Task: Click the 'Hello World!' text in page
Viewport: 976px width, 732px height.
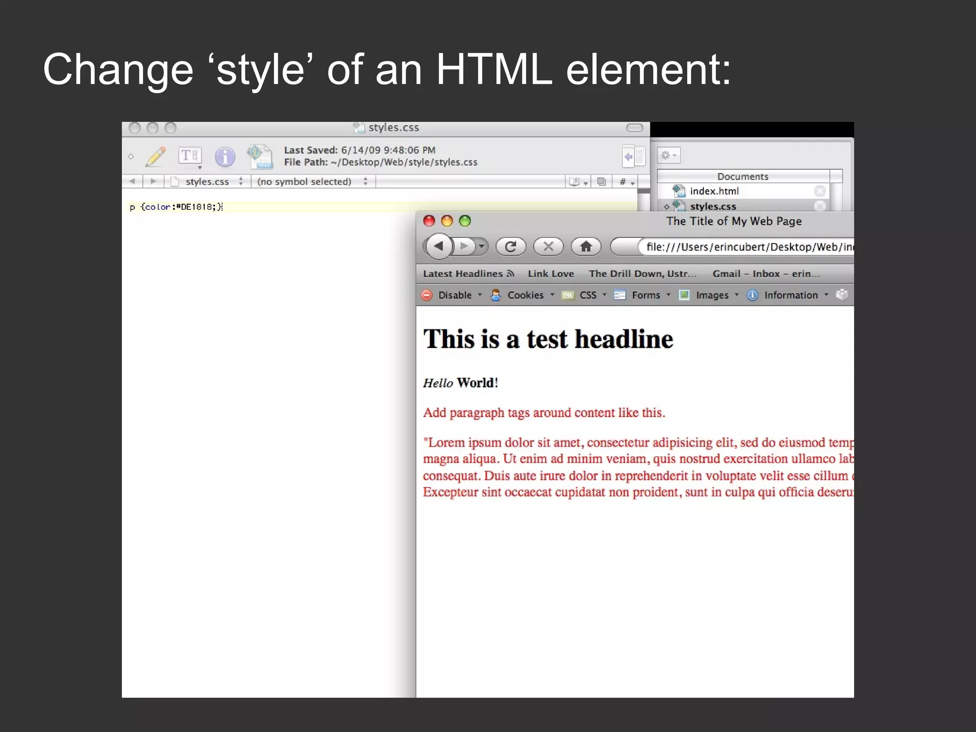Action: (x=460, y=383)
